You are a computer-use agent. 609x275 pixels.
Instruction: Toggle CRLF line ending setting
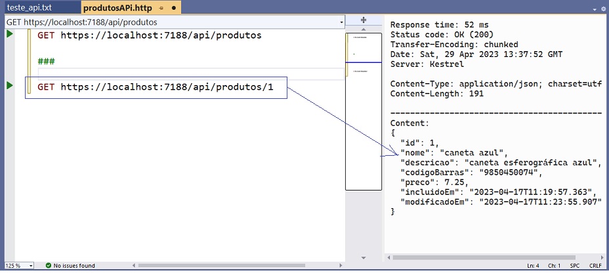[x=595, y=266]
